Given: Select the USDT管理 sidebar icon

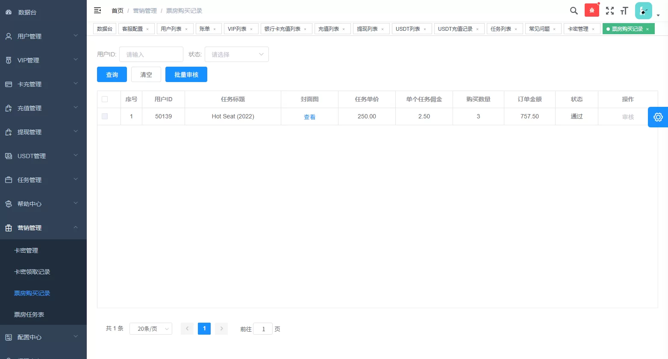Looking at the screenshot, I should click(8, 156).
